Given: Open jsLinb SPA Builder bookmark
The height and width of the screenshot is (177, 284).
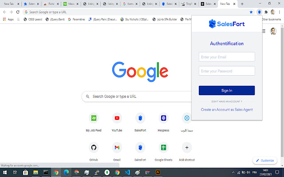Looking at the screenshot, I should (165, 19).
